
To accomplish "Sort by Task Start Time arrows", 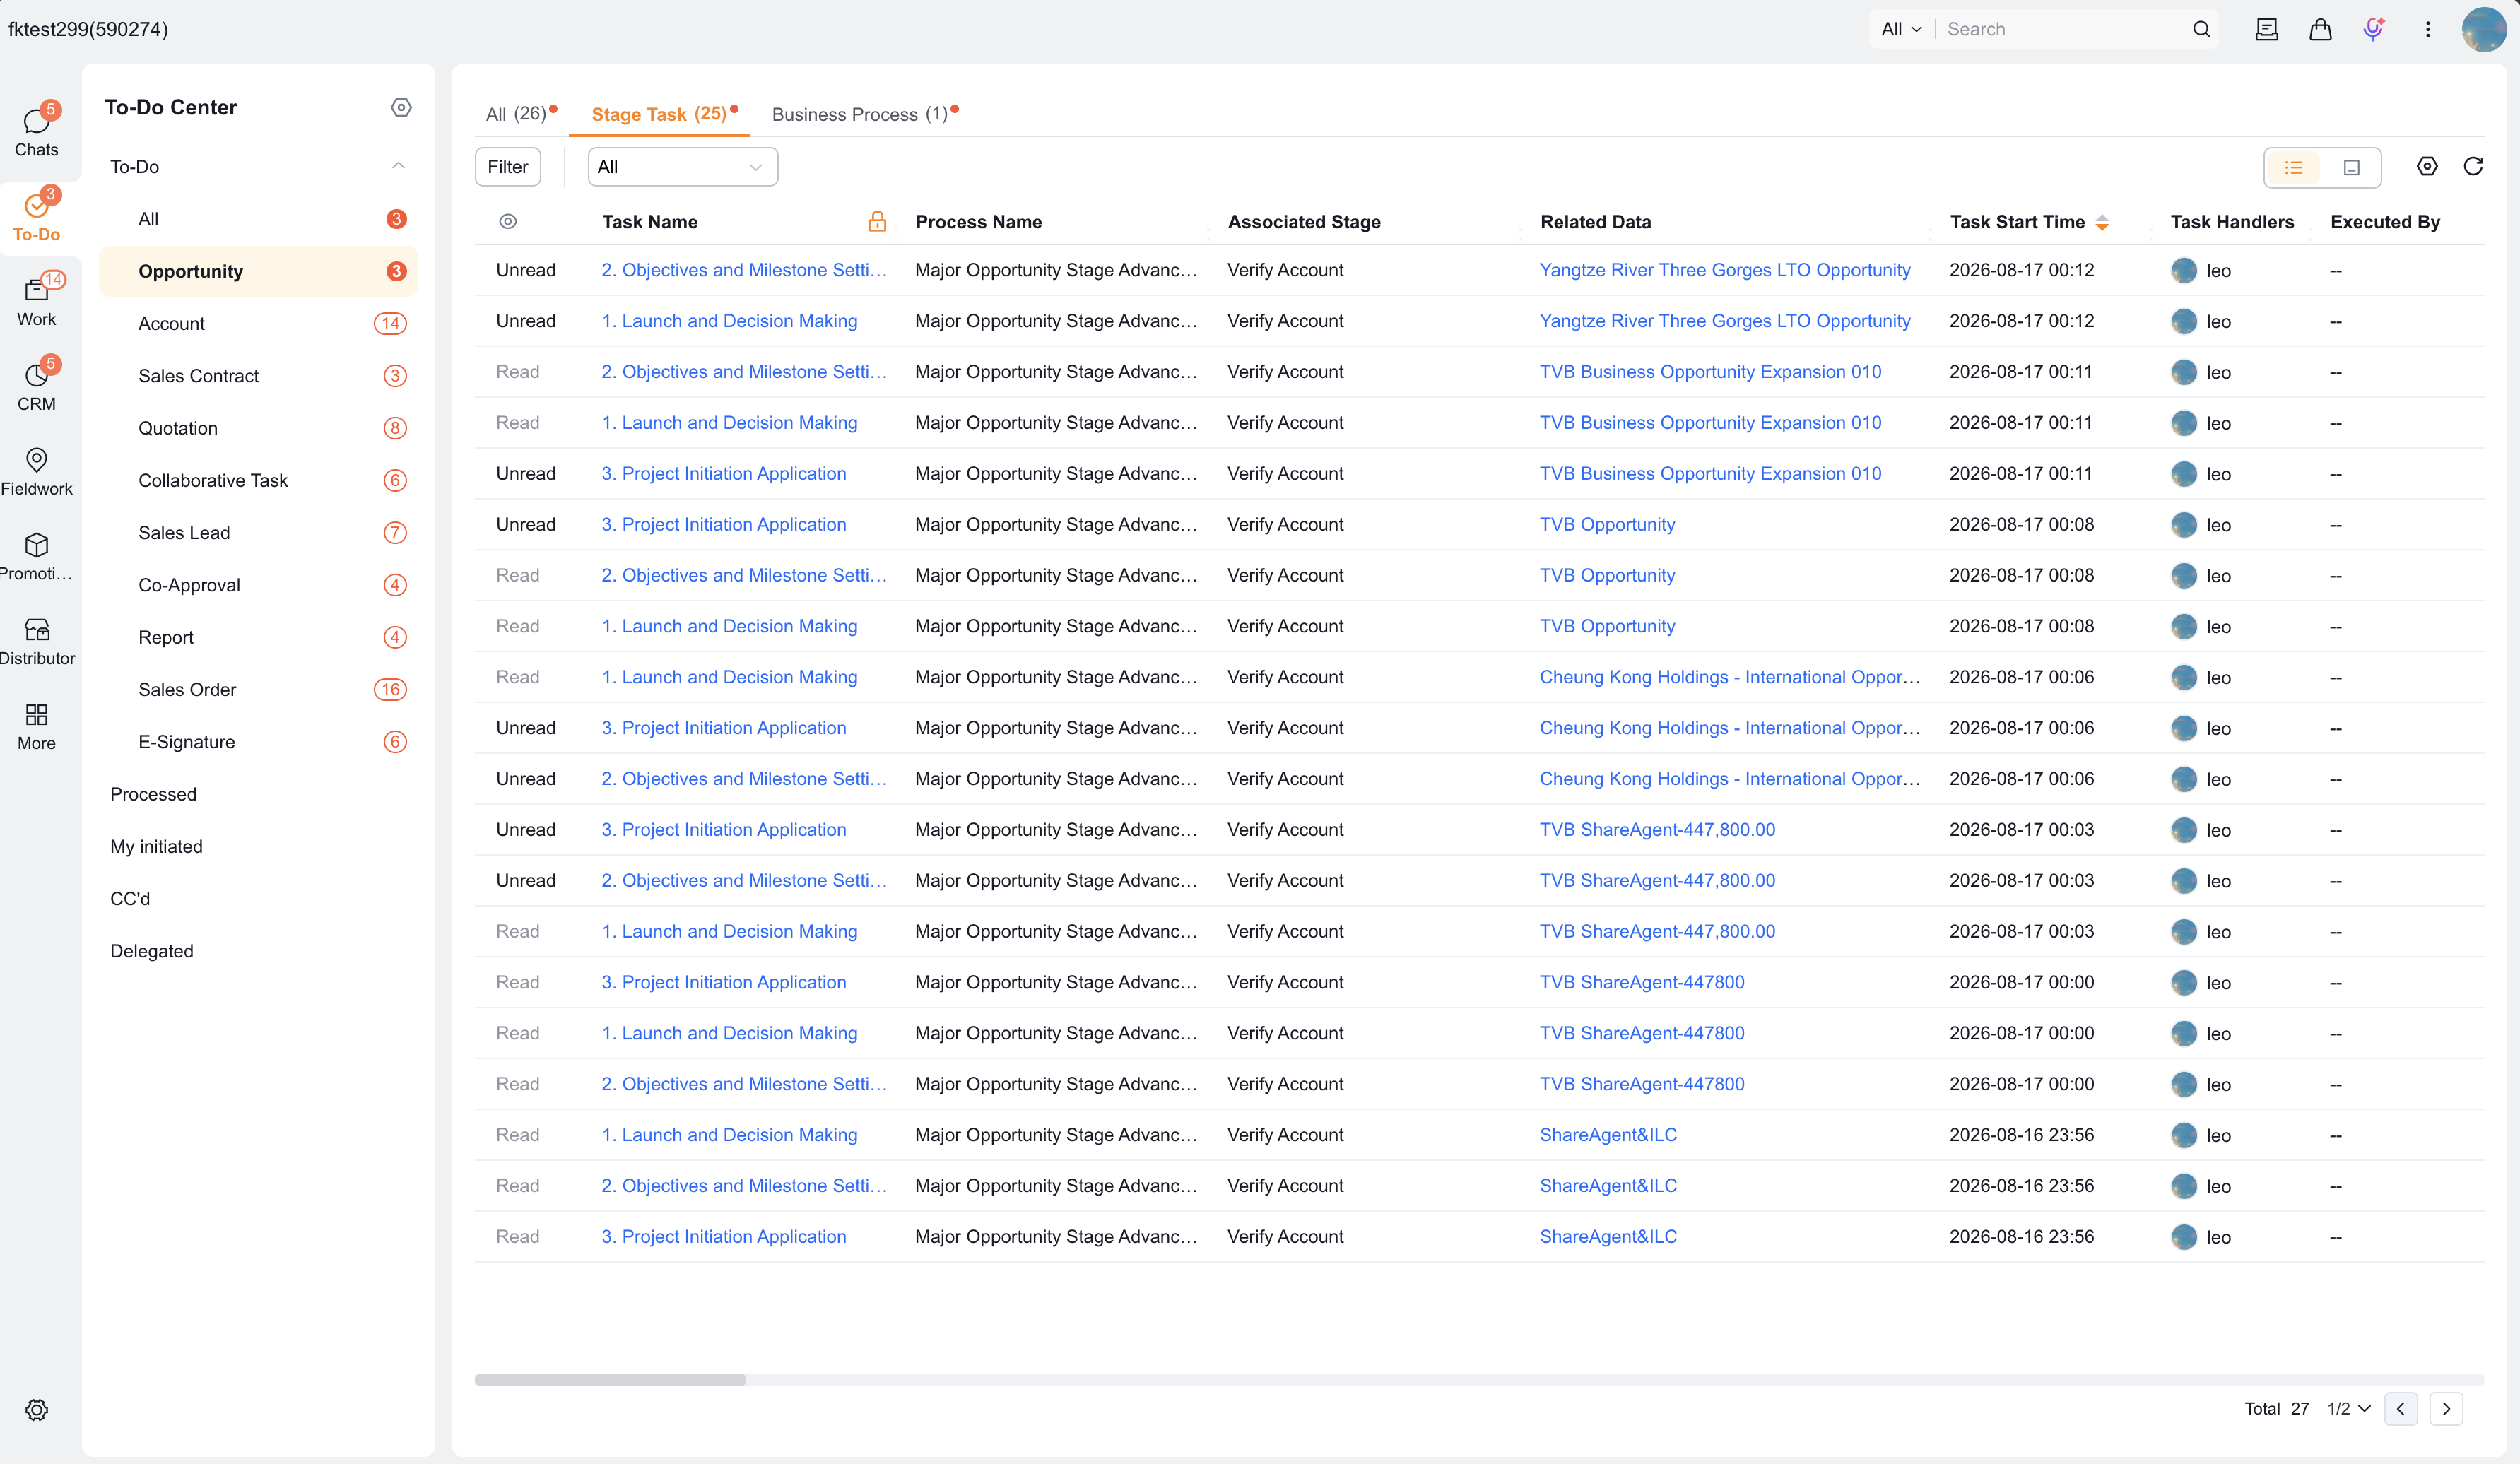I will [2102, 222].
